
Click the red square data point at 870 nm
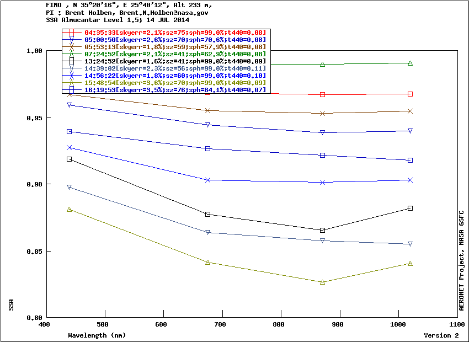pyautogui.click(x=323, y=95)
